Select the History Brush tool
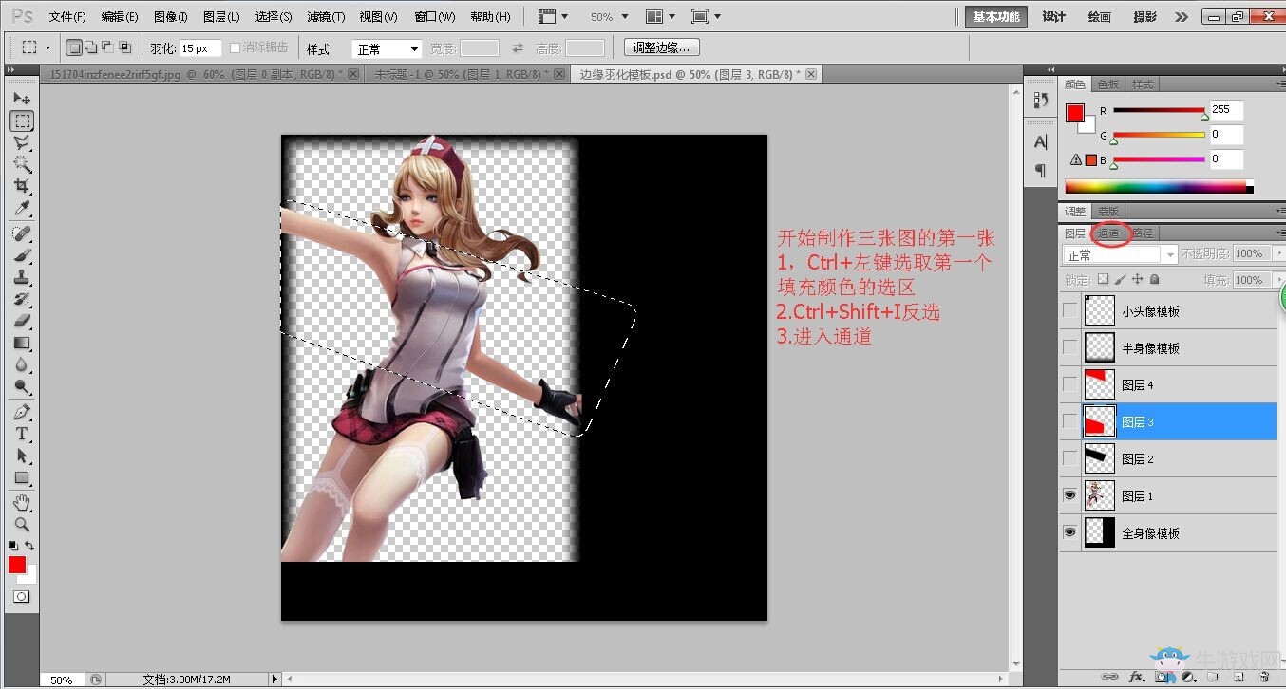Viewport: 1286px width, 689px height. point(22,299)
